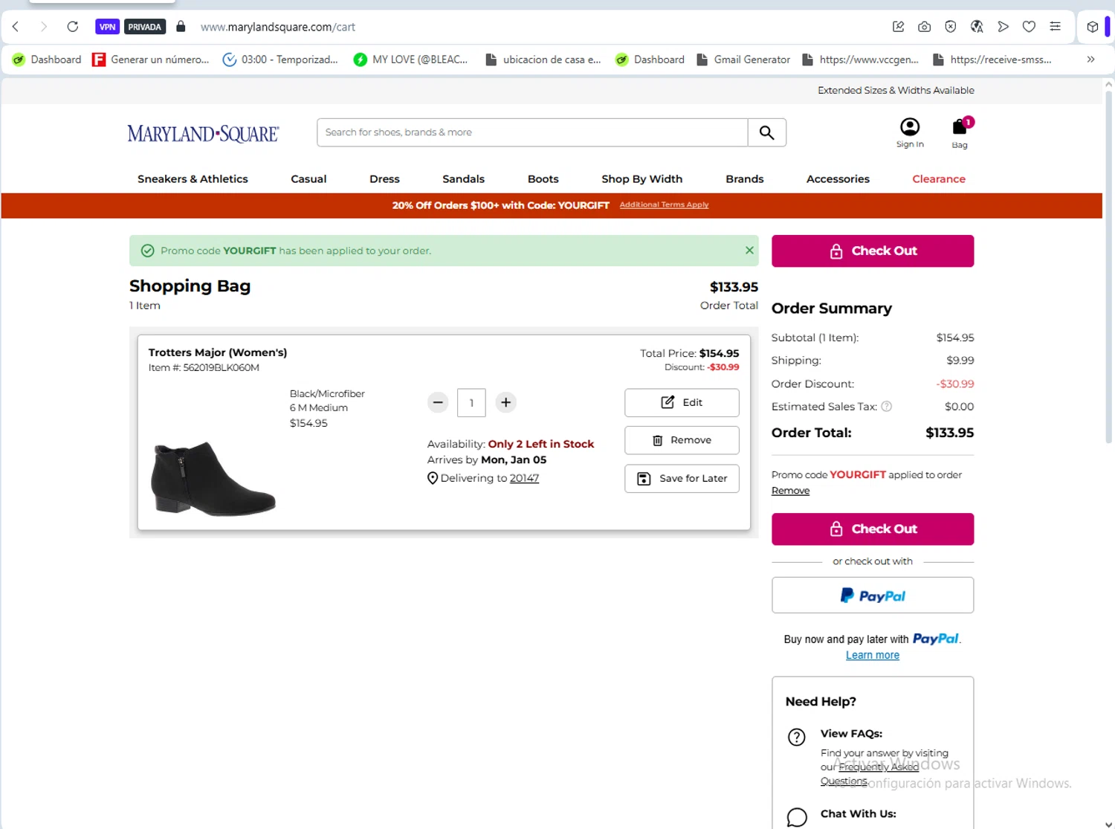Open the Accessories menu

click(838, 179)
